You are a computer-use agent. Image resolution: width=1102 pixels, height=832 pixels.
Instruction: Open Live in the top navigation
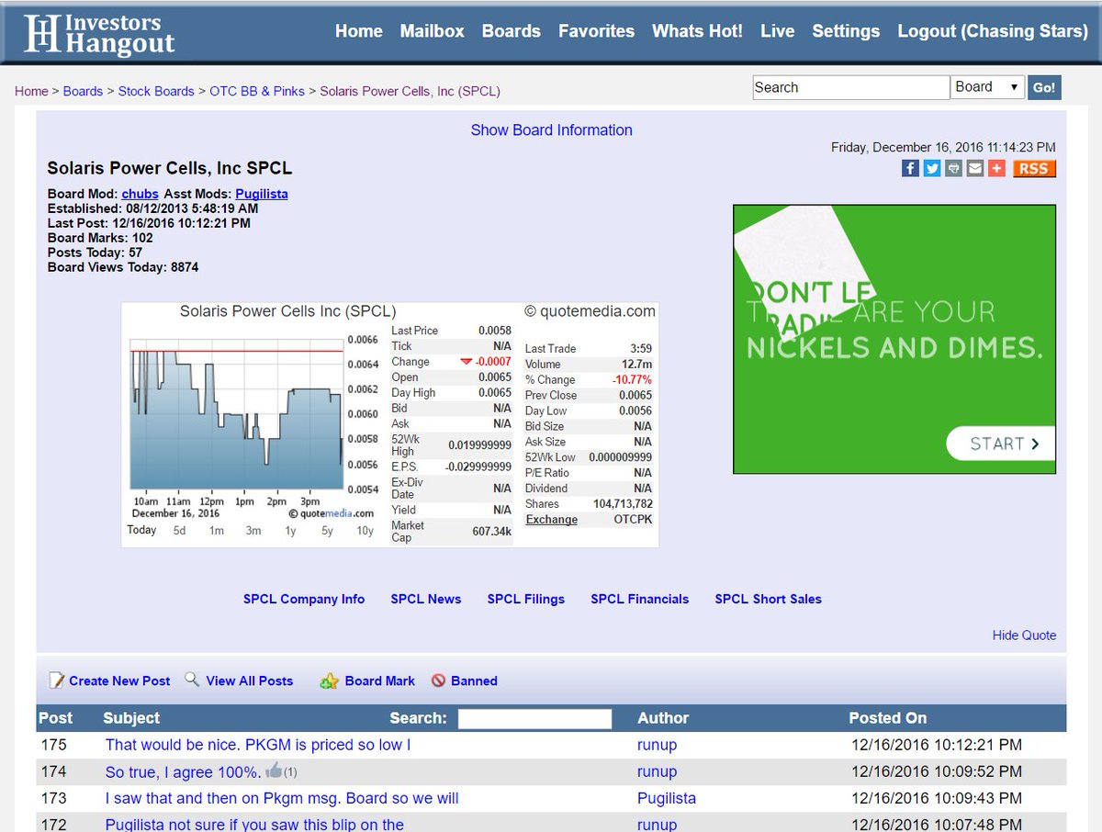778,31
